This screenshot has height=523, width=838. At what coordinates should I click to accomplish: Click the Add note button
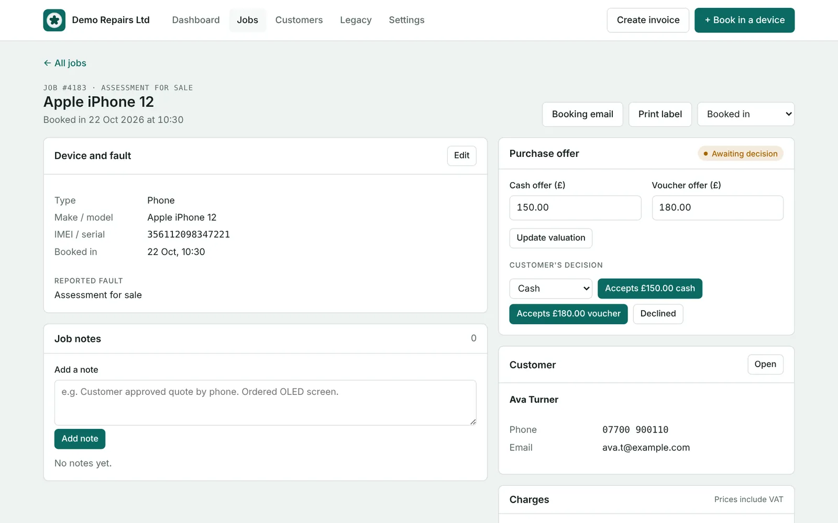80,439
